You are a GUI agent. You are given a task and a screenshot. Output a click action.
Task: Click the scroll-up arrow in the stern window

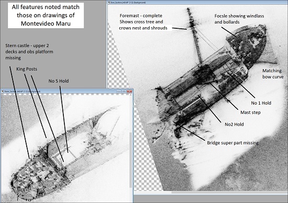coord(131,95)
